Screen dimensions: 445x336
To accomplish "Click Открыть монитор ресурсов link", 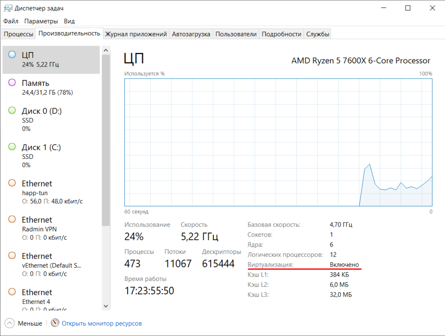I will (102, 323).
